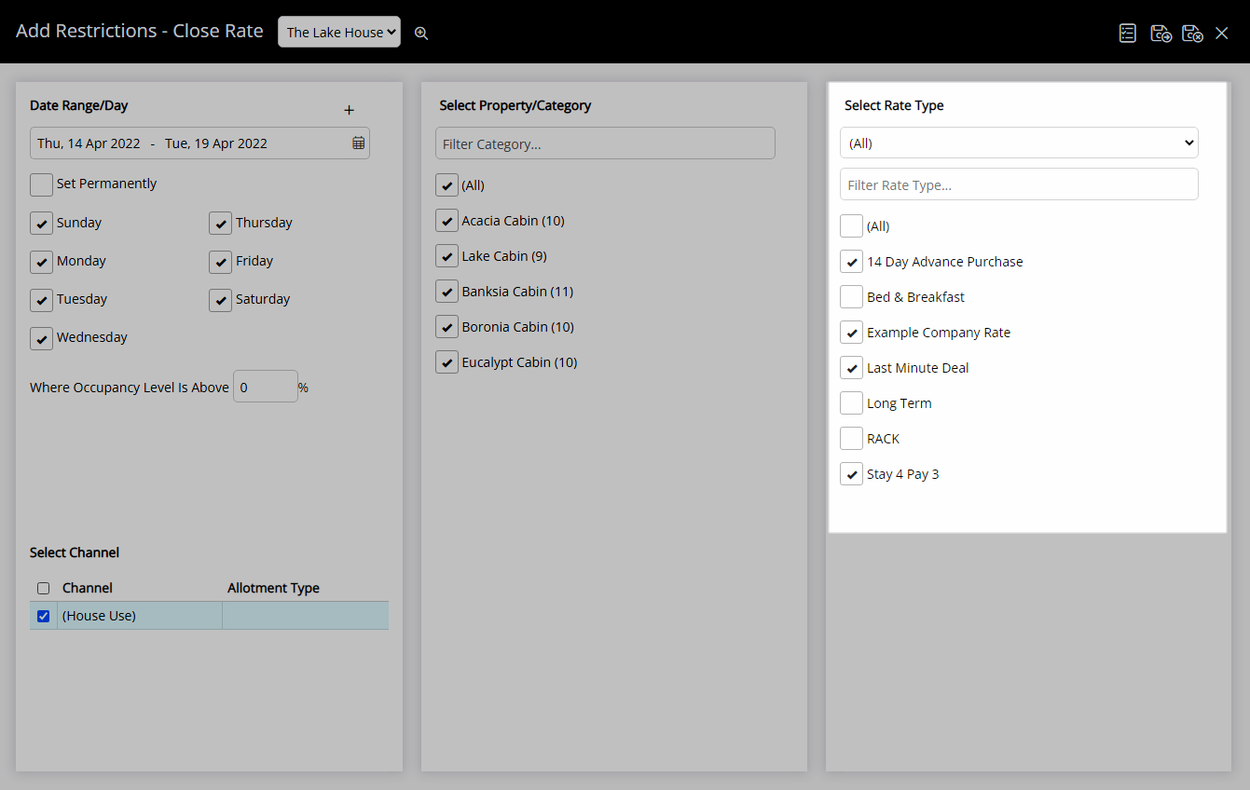1250x790 pixels.
Task: Click the occupancy level percentage field
Action: (265, 387)
